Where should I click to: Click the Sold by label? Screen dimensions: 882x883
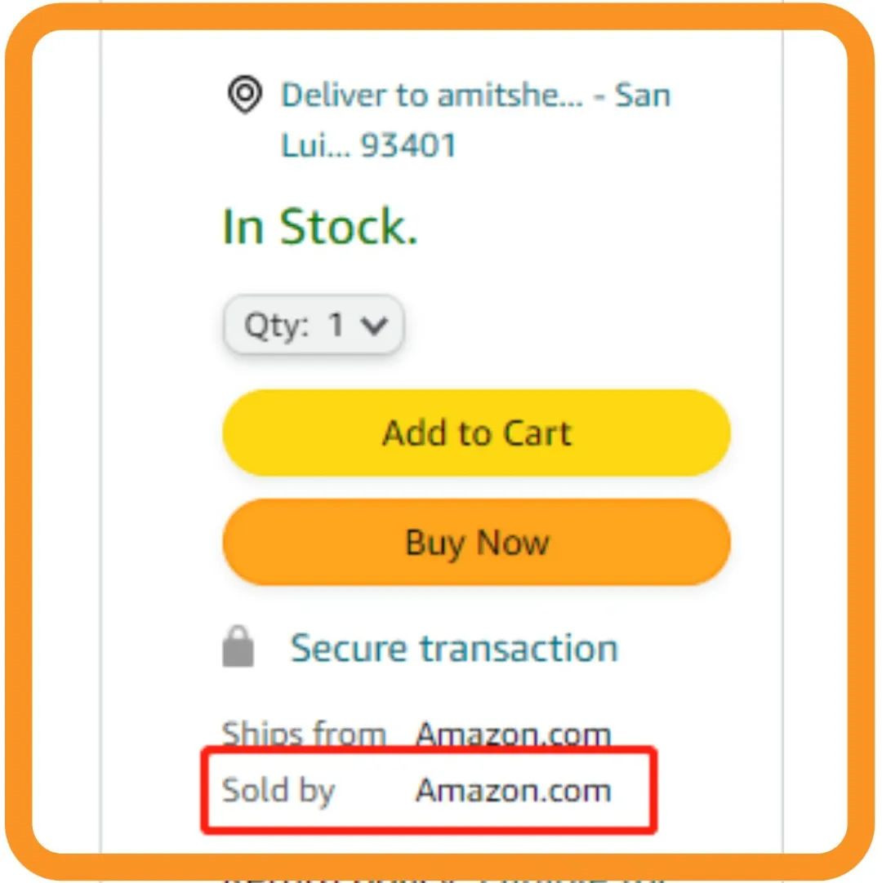coord(278,791)
